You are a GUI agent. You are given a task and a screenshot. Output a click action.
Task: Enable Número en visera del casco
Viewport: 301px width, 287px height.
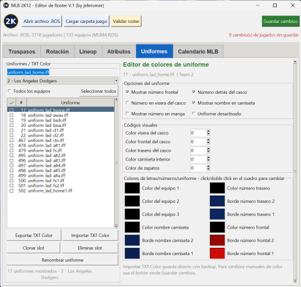coord(127,103)
